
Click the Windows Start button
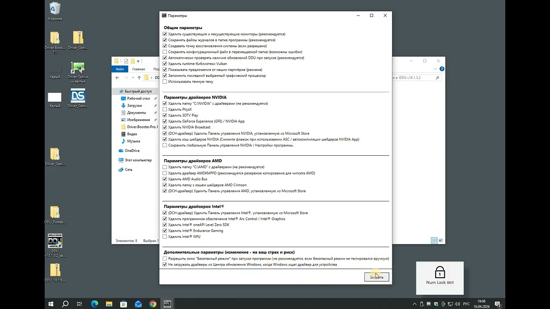click(x=51, y=304)
